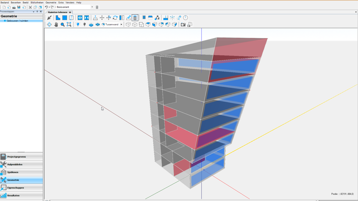Screen dimensions: 358x201
Task: Click the trash delete icon
Action: click(x=135, y=18)
